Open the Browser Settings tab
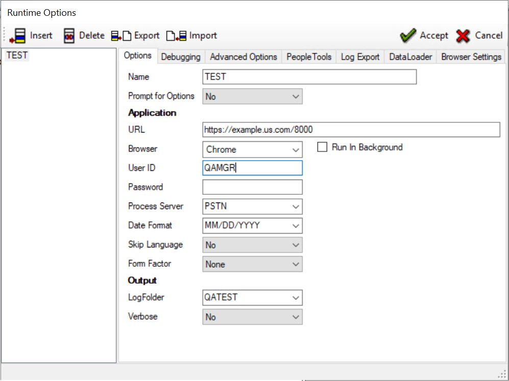 click(470, 57)
